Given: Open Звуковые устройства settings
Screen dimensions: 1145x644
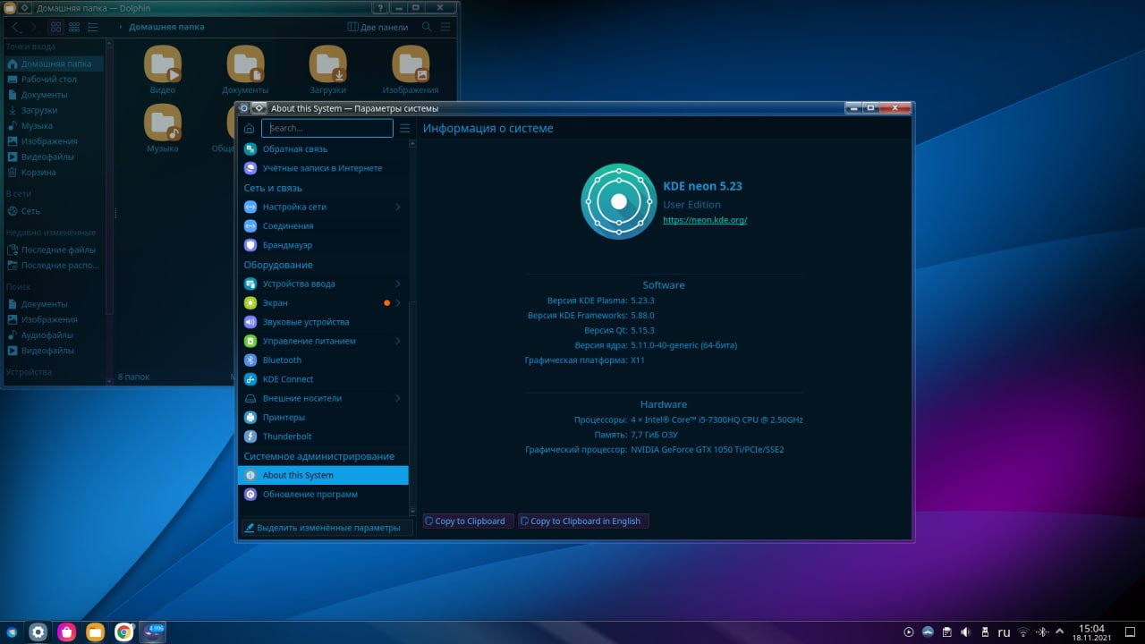Looking at the screenshot, I should point(323,322).
